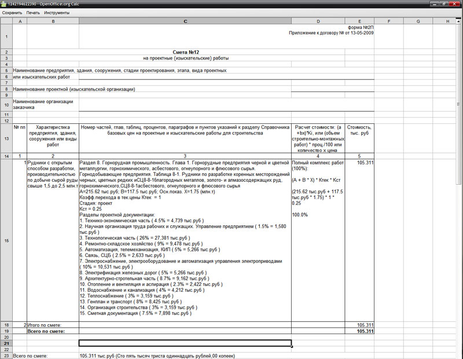Select row 13 header
Screen dimensions: 463x359
(x=6, y=139)
